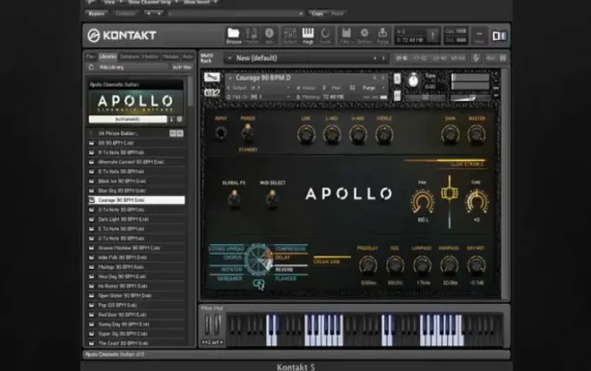591x371 pixels.
Task: Click the Kontakt logo
Action: point(122,36)
